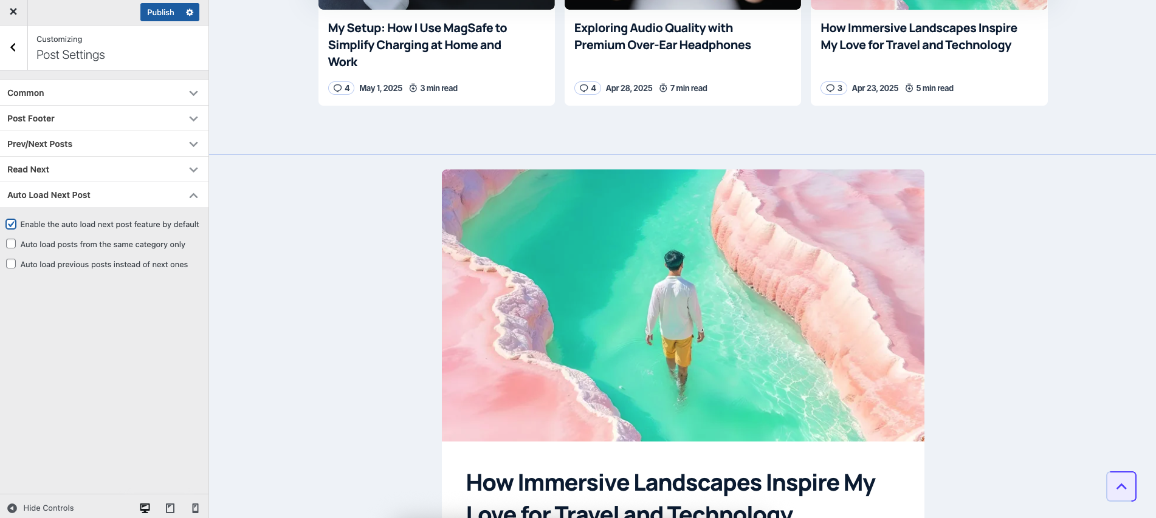Click the Auto Load Next Post label
The height and width of the screenshot is (518, 1156).
(x=49, y=195)
